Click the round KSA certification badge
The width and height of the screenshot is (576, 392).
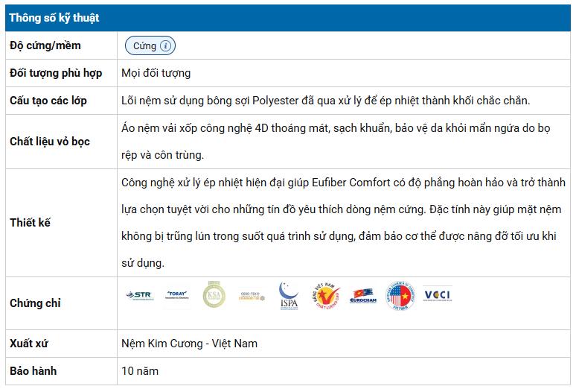tap(214, 295)
